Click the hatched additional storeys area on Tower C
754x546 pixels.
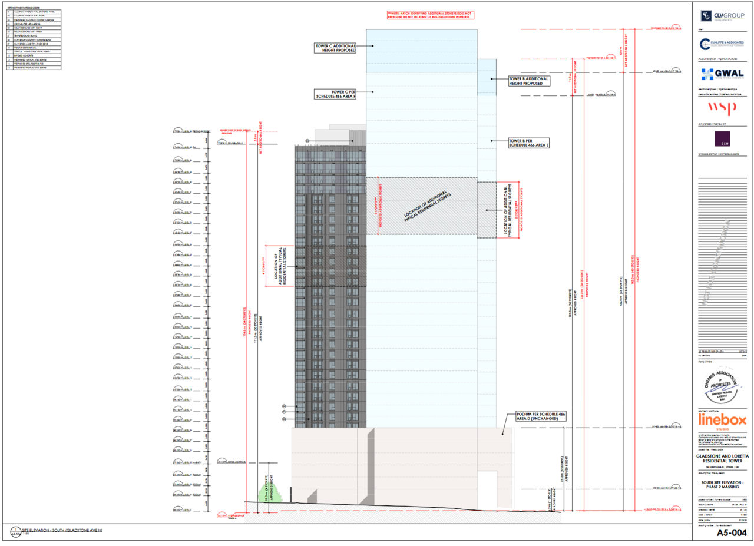coord(421,206)
